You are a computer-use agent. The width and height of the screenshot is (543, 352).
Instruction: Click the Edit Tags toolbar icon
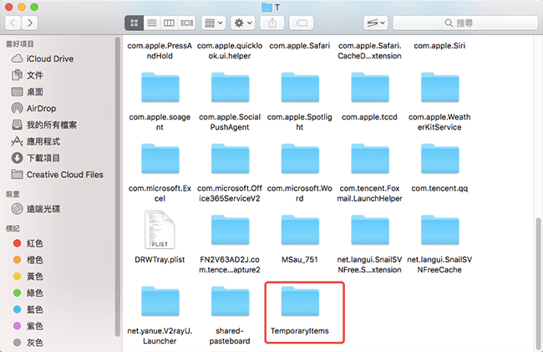pyautogui.click(x=302, y=22)
